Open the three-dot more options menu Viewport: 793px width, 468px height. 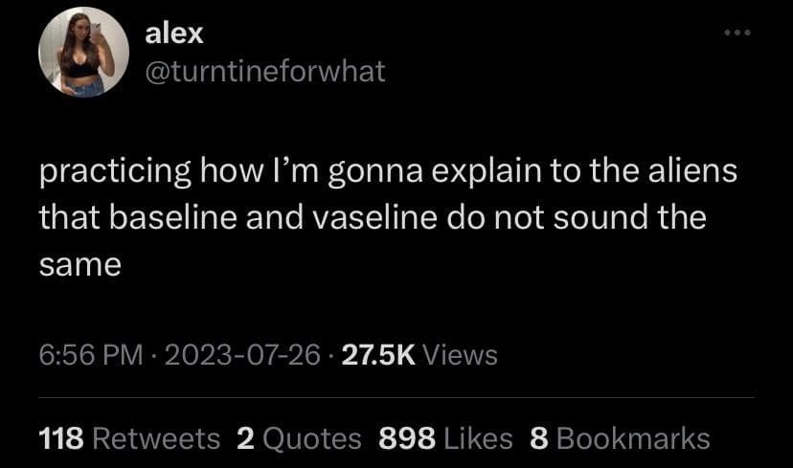point(738,34)
